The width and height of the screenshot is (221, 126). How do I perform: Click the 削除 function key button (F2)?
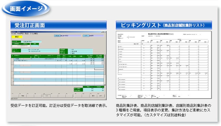pyautogui.click(x=22, y=96)
